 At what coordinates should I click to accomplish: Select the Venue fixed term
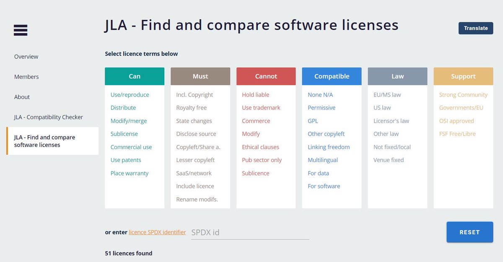[x=389, y=160]
